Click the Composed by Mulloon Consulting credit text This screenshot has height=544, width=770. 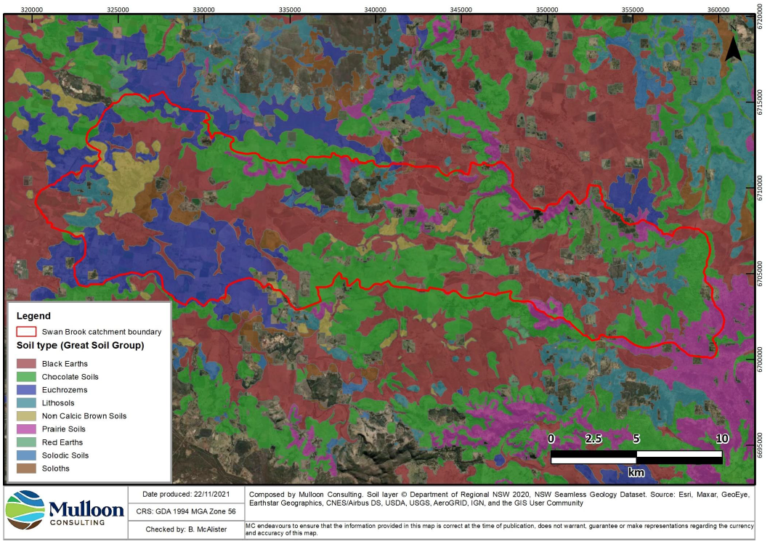500,499
